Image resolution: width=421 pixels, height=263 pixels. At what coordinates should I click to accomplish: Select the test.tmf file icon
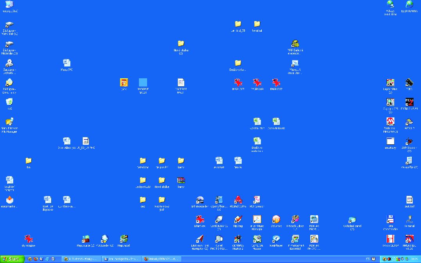409,200
